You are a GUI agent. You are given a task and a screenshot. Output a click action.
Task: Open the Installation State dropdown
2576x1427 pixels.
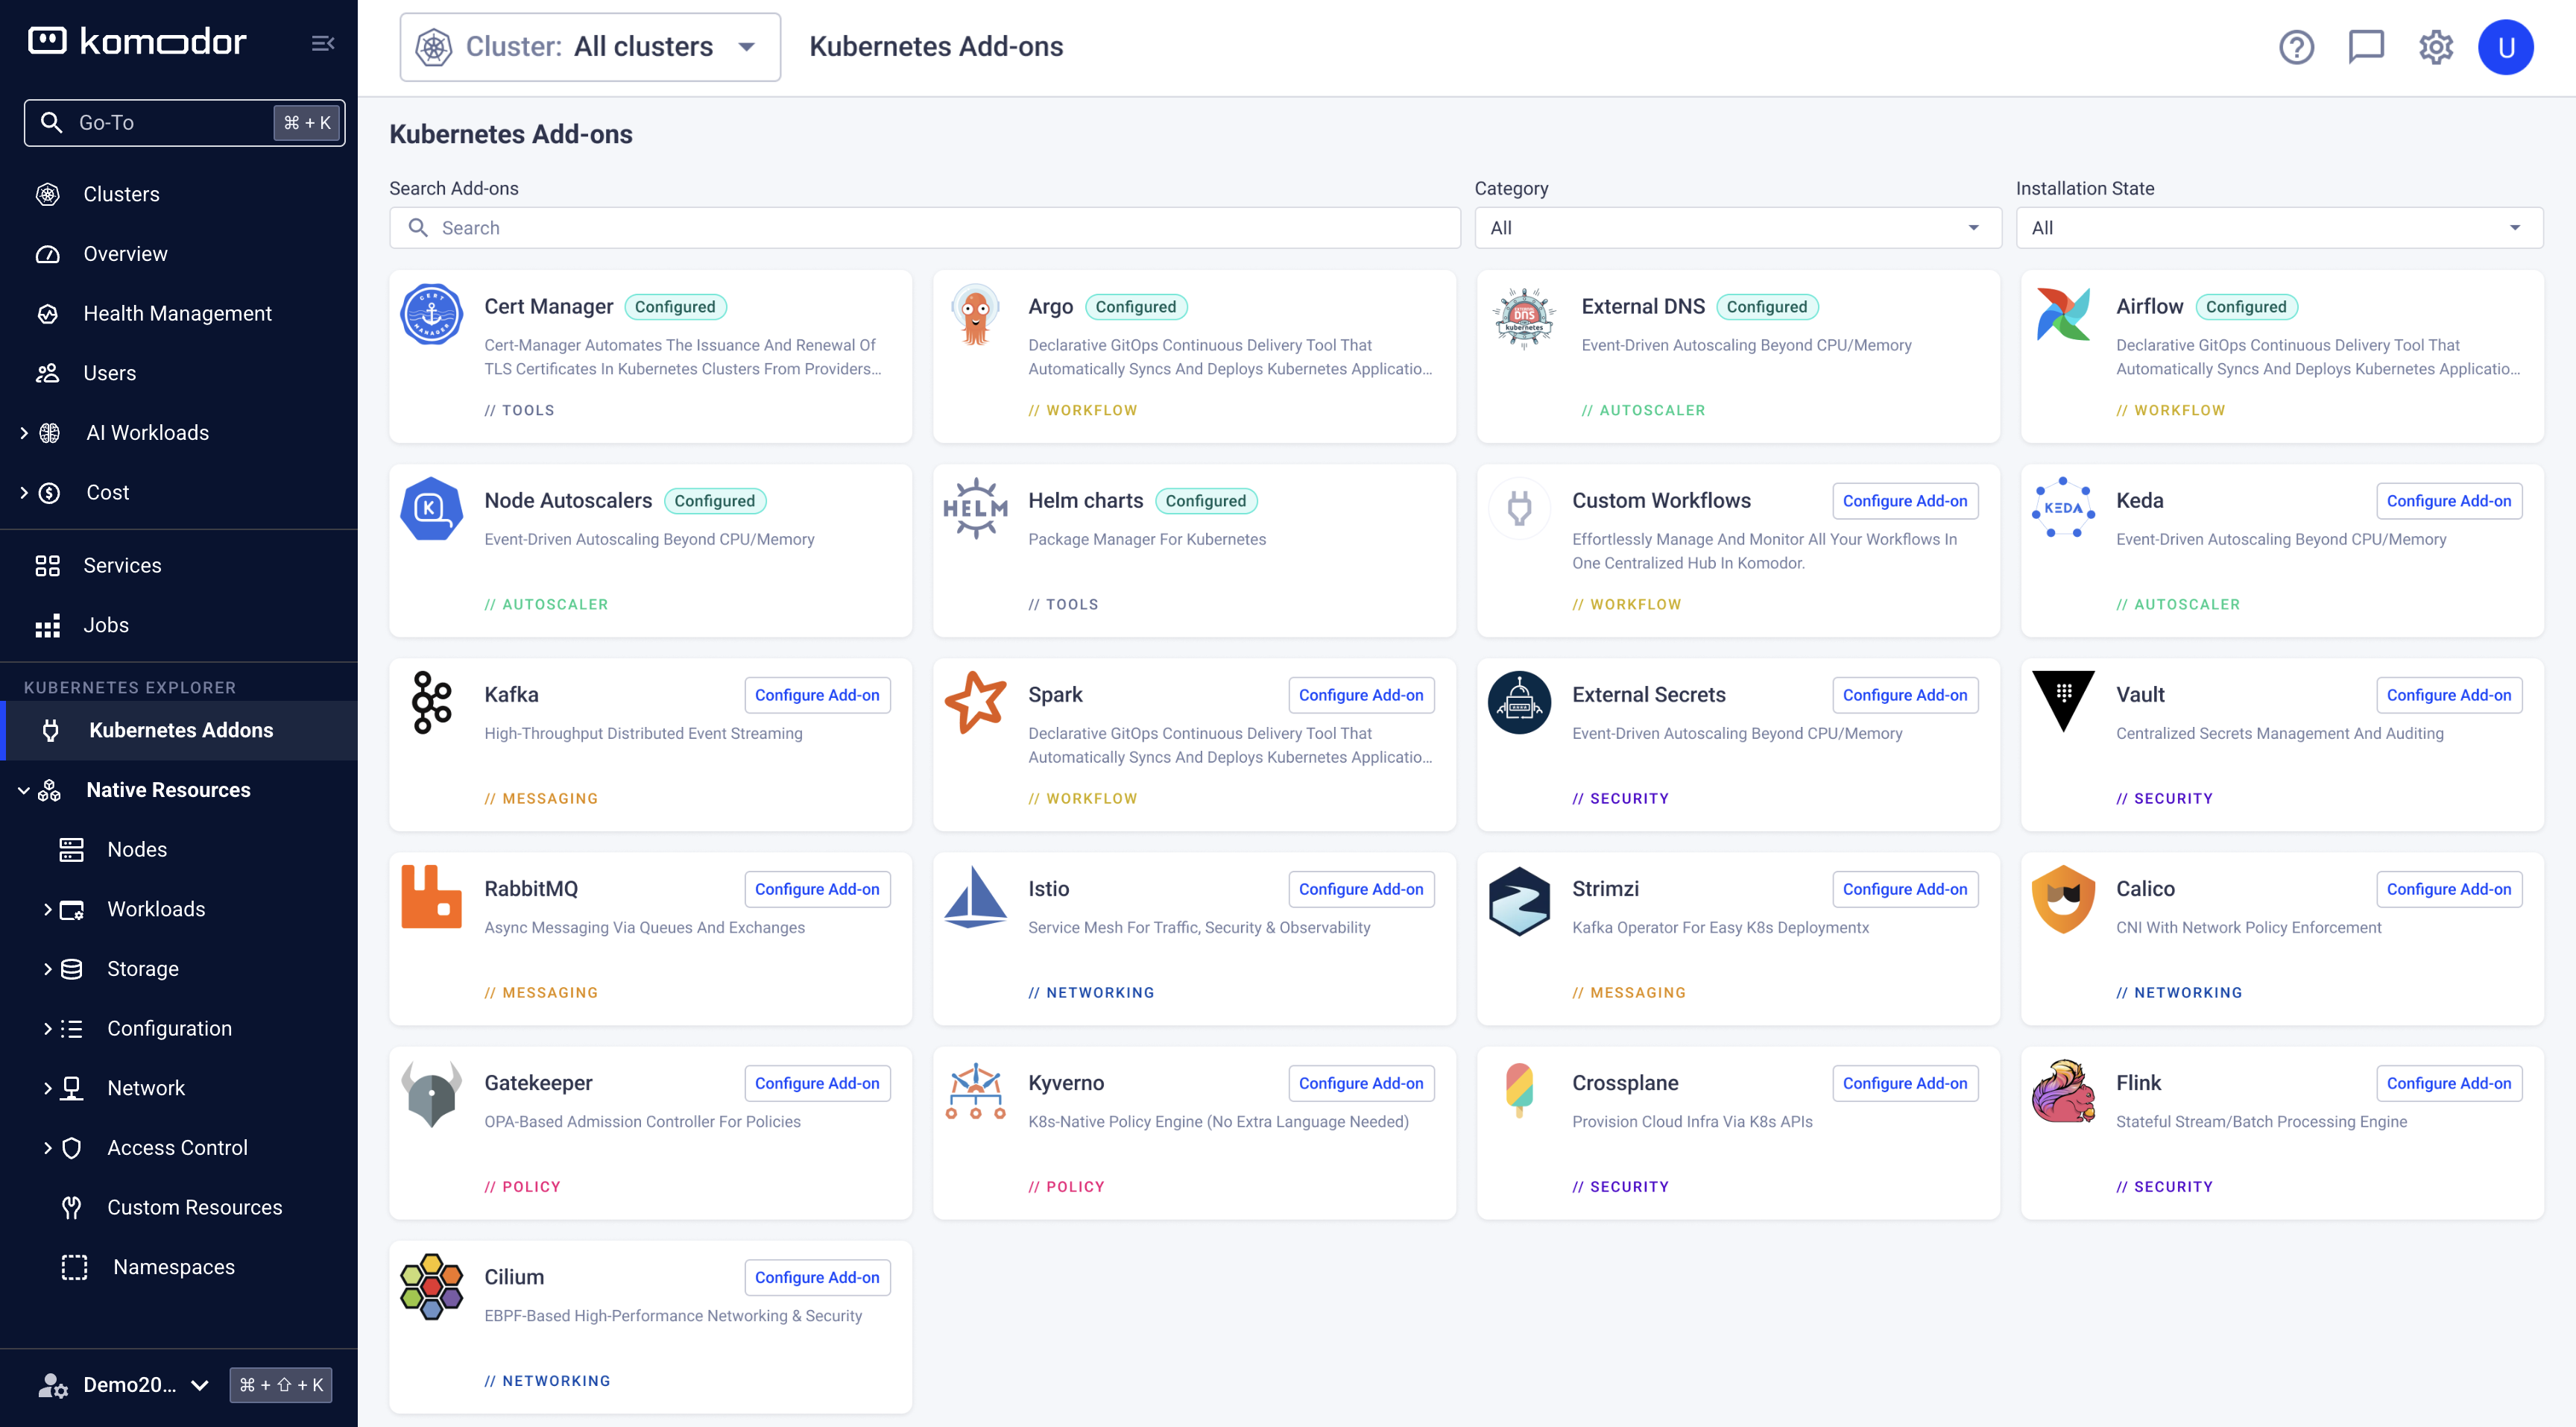(2278, 228)
